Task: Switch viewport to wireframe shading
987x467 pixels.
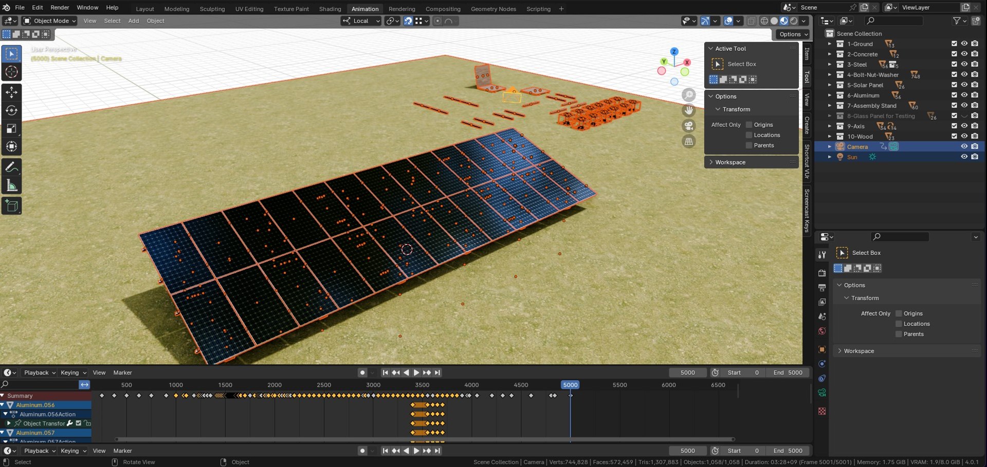Action: point(764,21)
